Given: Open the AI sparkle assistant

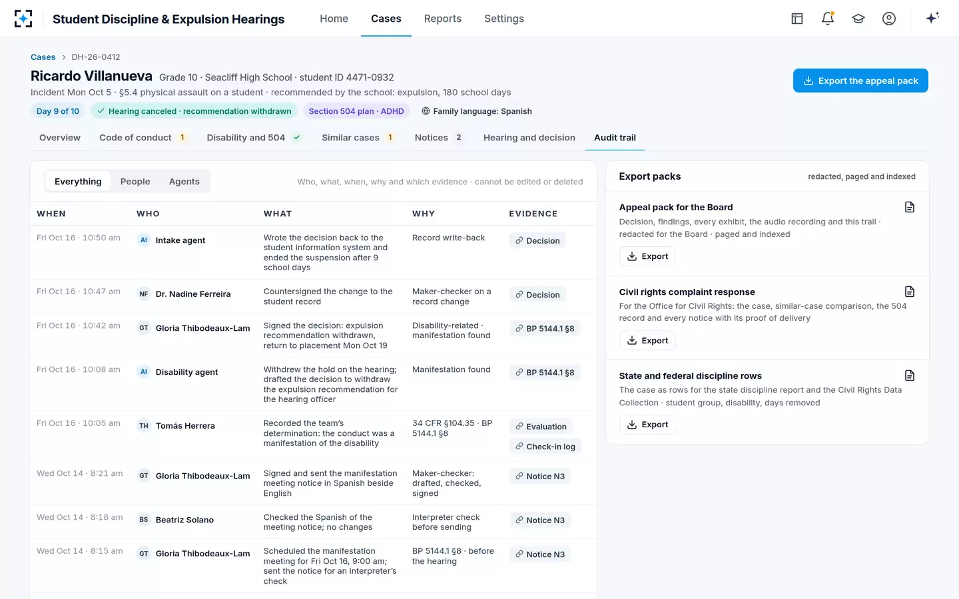Looking at the screenshot, I should (x=932, y=18).
